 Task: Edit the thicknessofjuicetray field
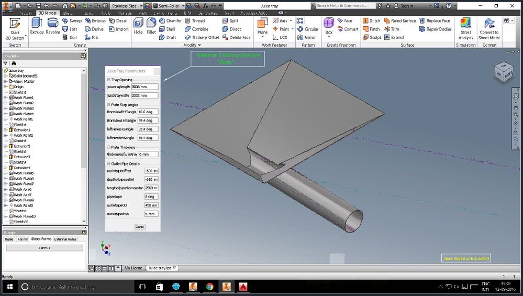point(149,154)
